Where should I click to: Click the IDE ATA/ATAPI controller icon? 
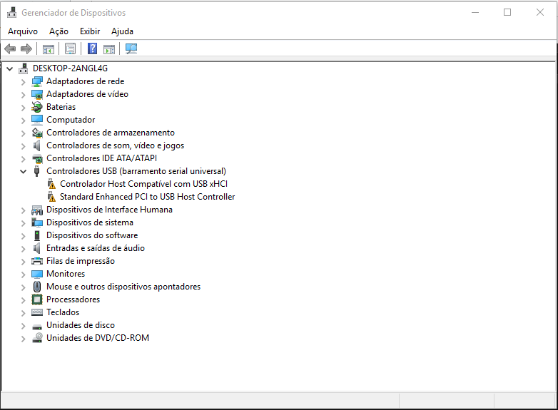tap(37, 158)
